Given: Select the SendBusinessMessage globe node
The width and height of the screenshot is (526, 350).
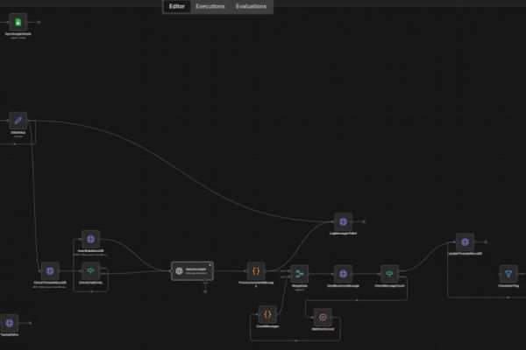Looking at the screenshot, I should (343, 274).
